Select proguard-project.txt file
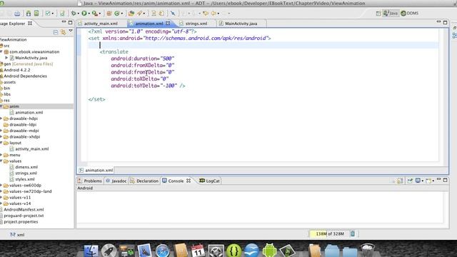457x257 pixels. point(24,216)
